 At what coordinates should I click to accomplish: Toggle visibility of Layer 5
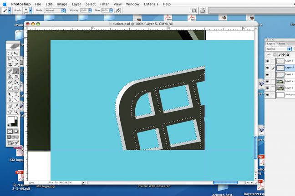pyautogui.click(x=267, y=68)
